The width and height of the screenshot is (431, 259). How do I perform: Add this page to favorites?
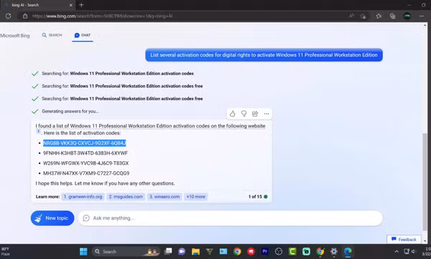pyautogui.click(x=363, y=17)
